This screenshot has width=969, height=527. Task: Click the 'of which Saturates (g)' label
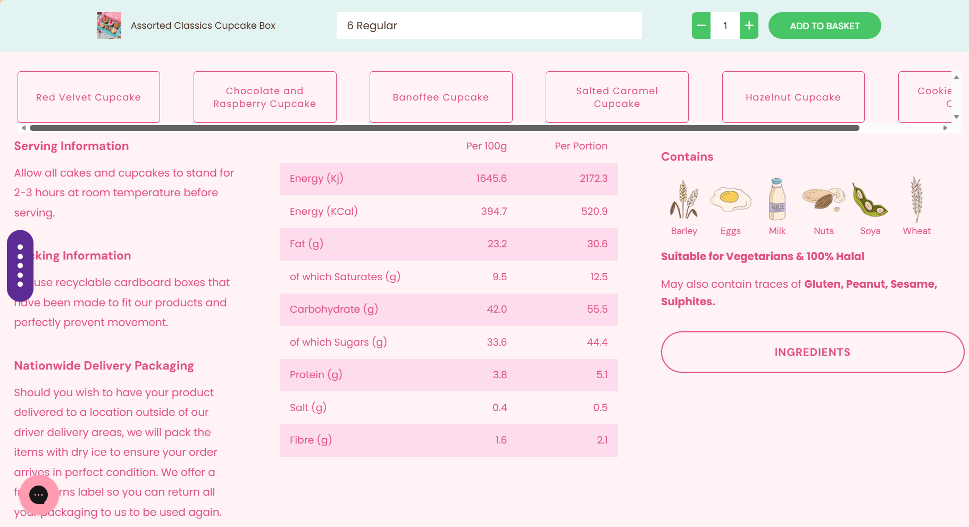pos(345,277)
